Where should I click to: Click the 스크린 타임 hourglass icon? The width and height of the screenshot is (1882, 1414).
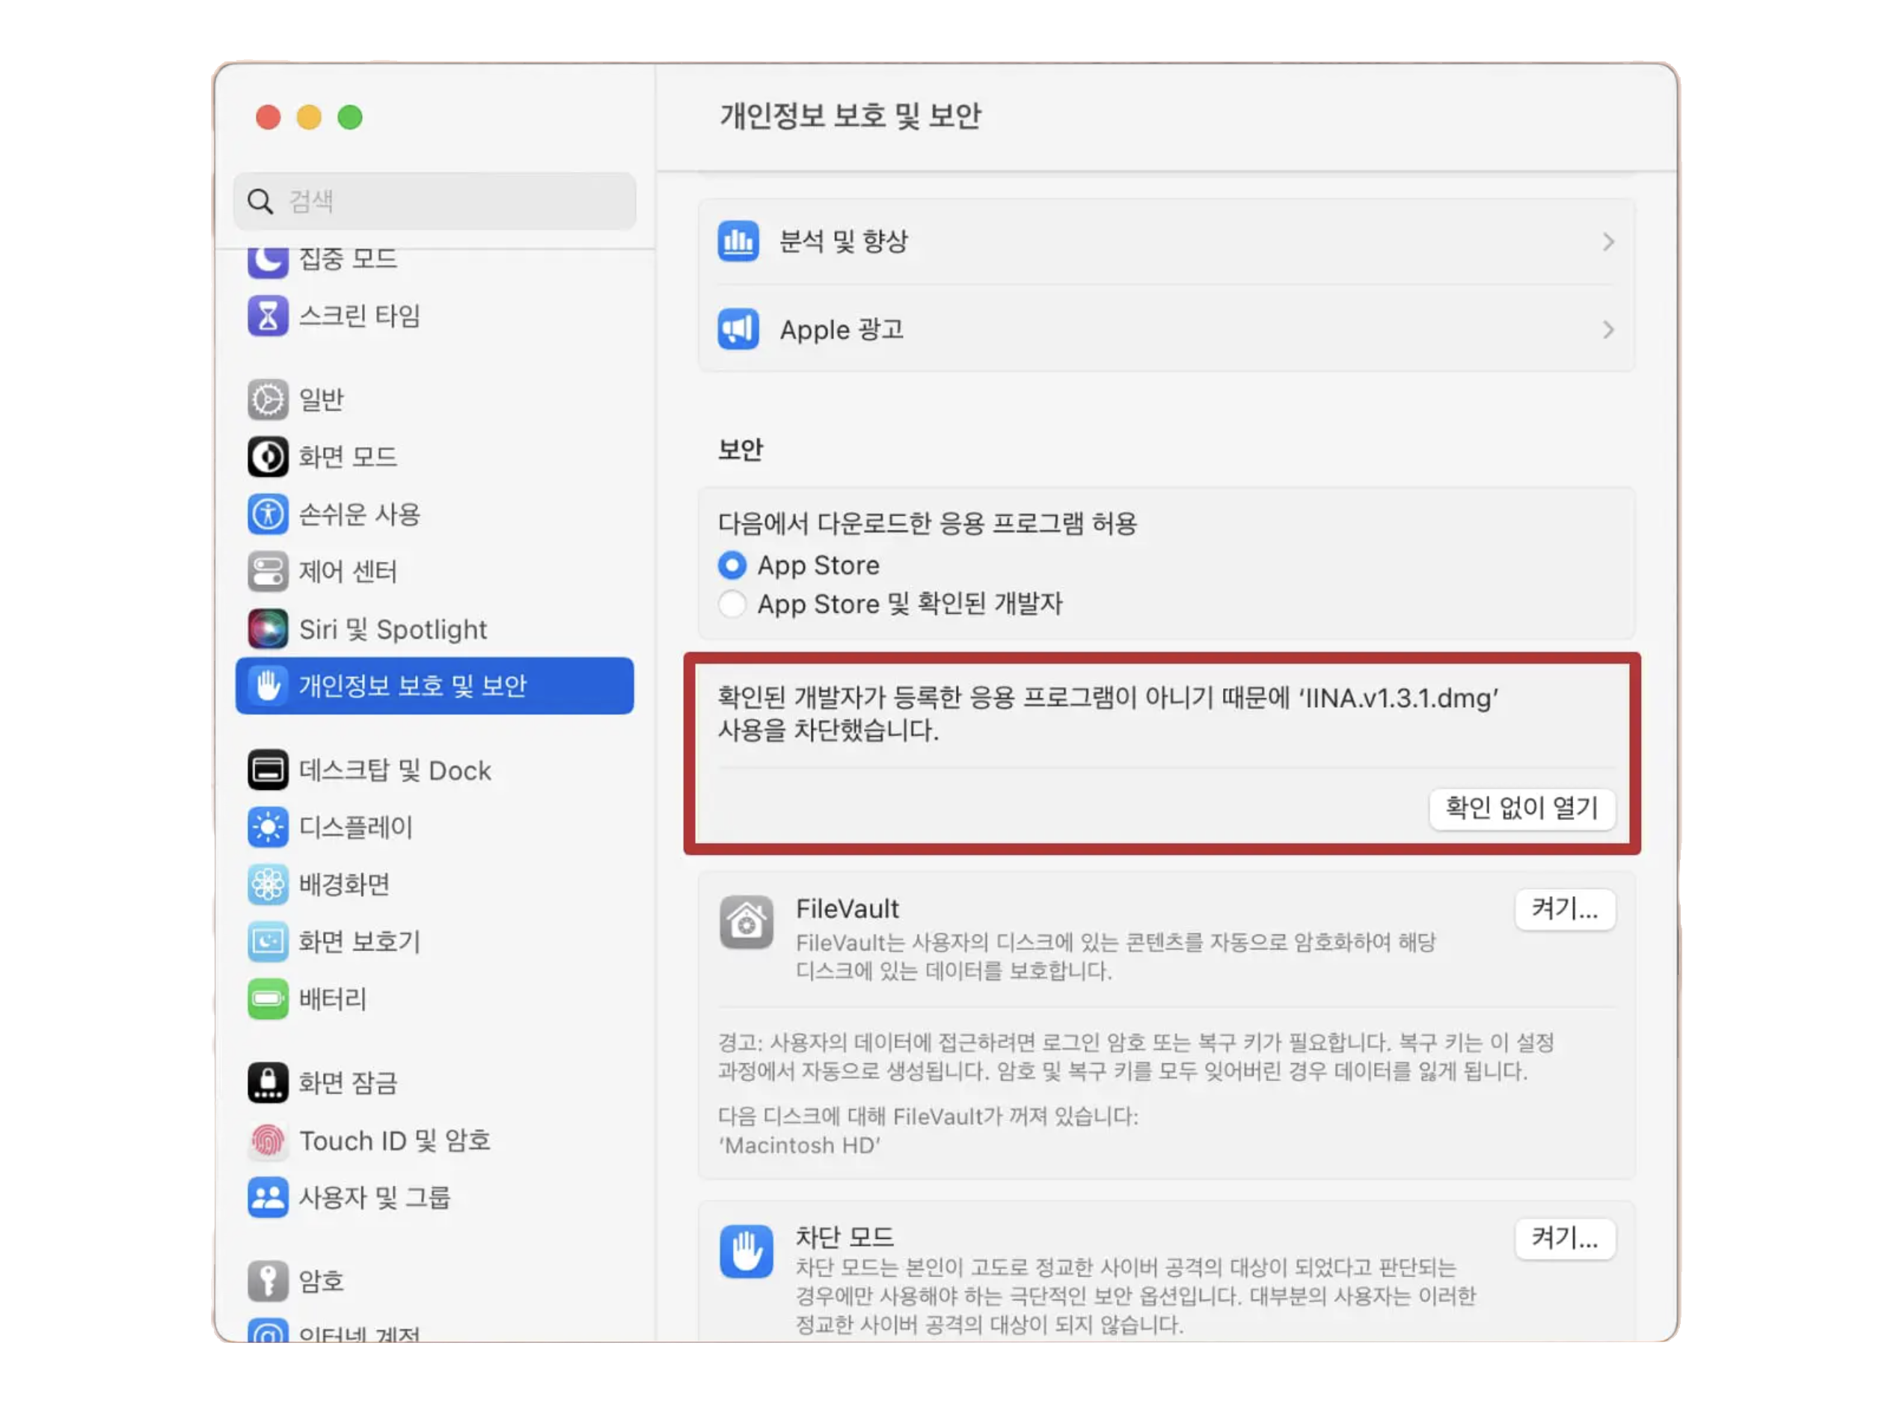pos(267,316)
